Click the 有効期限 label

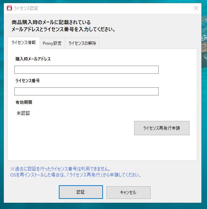tap(24, 102)
